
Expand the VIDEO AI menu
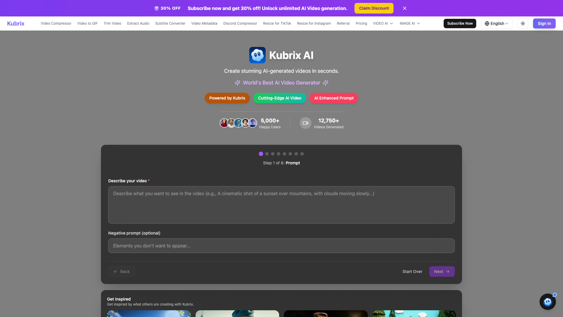(x=383, y=23)
